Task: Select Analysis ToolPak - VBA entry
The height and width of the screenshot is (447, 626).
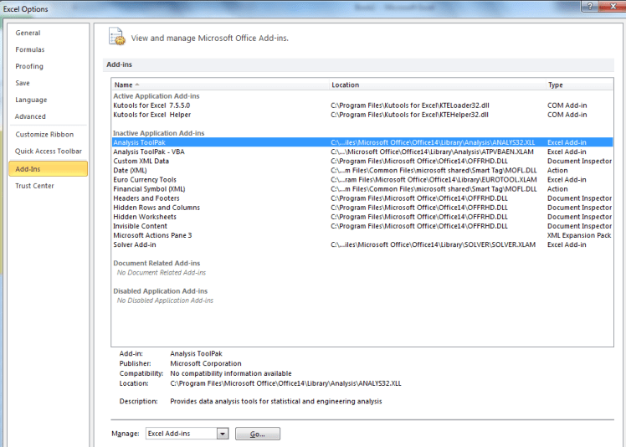Action: [x=148, y=152]
